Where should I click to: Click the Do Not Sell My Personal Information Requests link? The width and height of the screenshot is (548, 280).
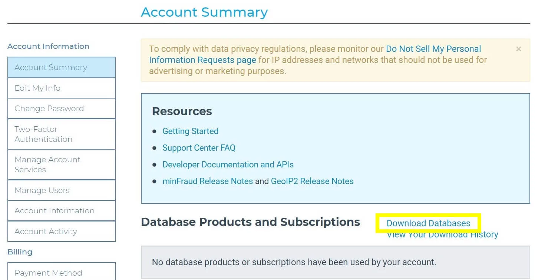pos(315,54)
